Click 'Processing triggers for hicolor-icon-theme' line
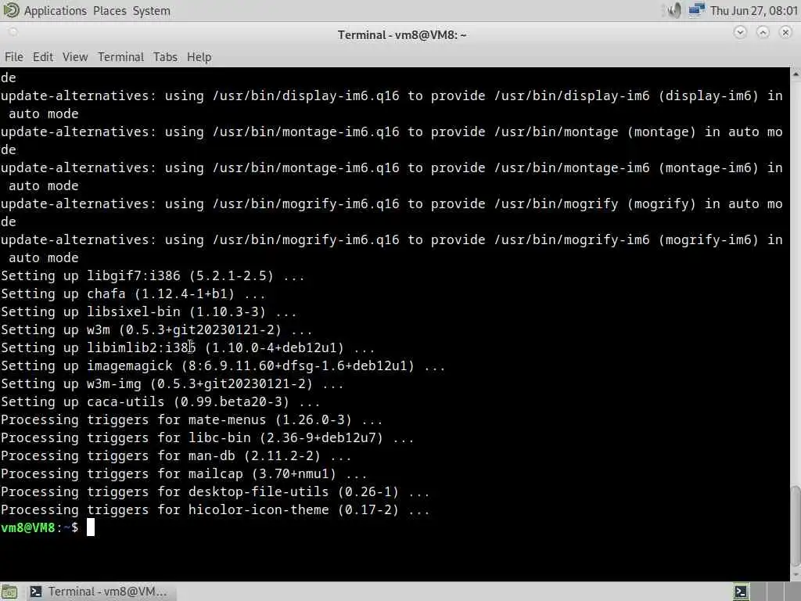The height and width of the screenshot is (601, 801). coord(214,510)
